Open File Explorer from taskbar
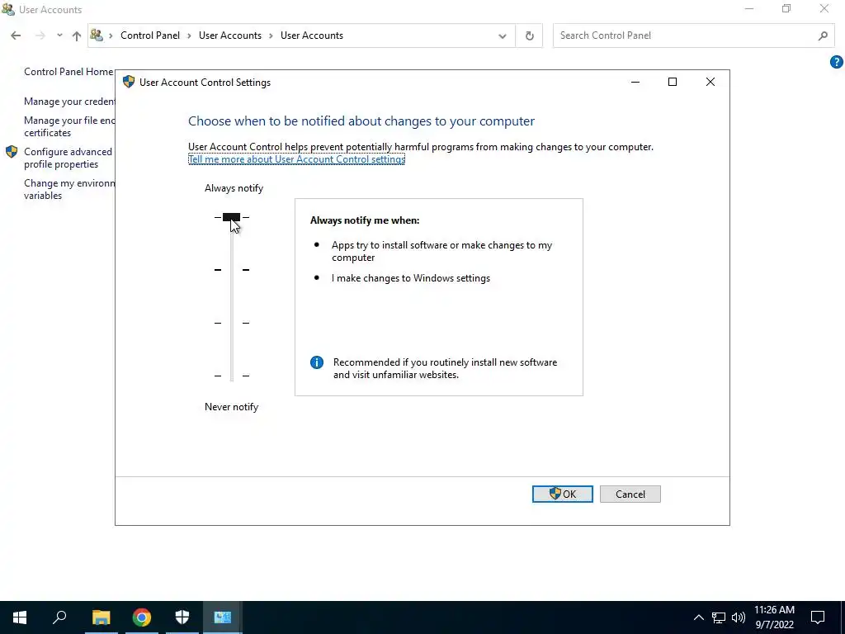The height and width of the screenshot is (634, 845). point(101,617)
